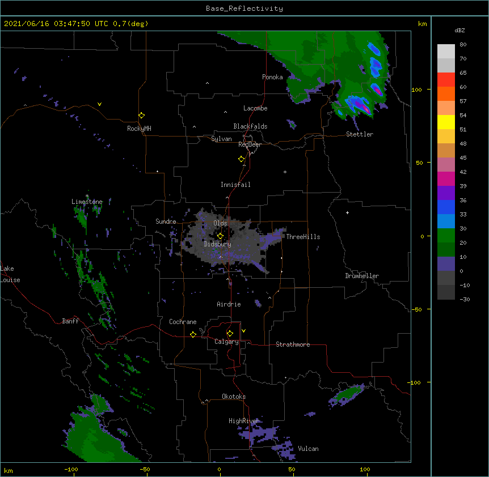Select the lightest gray 70-80 dBZ legend swatch

(446, 51)
